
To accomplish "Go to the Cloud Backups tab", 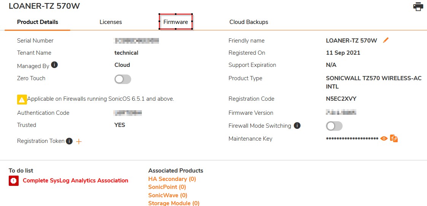I will (x=249, y=22).
